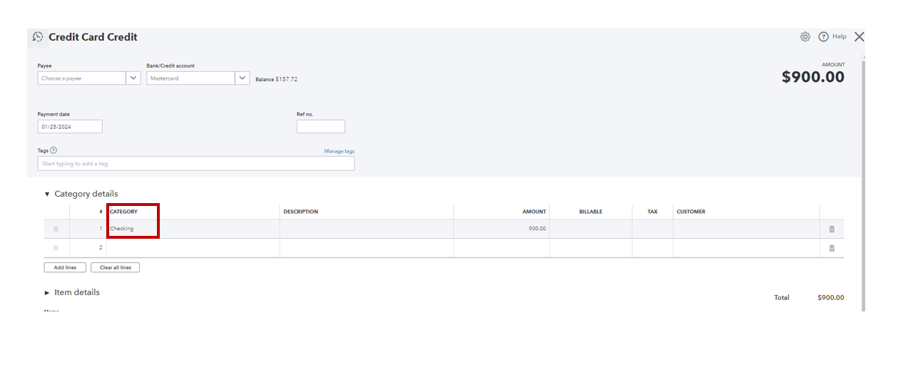
Task: Open the Manage tags link
Action: (339, 151)
